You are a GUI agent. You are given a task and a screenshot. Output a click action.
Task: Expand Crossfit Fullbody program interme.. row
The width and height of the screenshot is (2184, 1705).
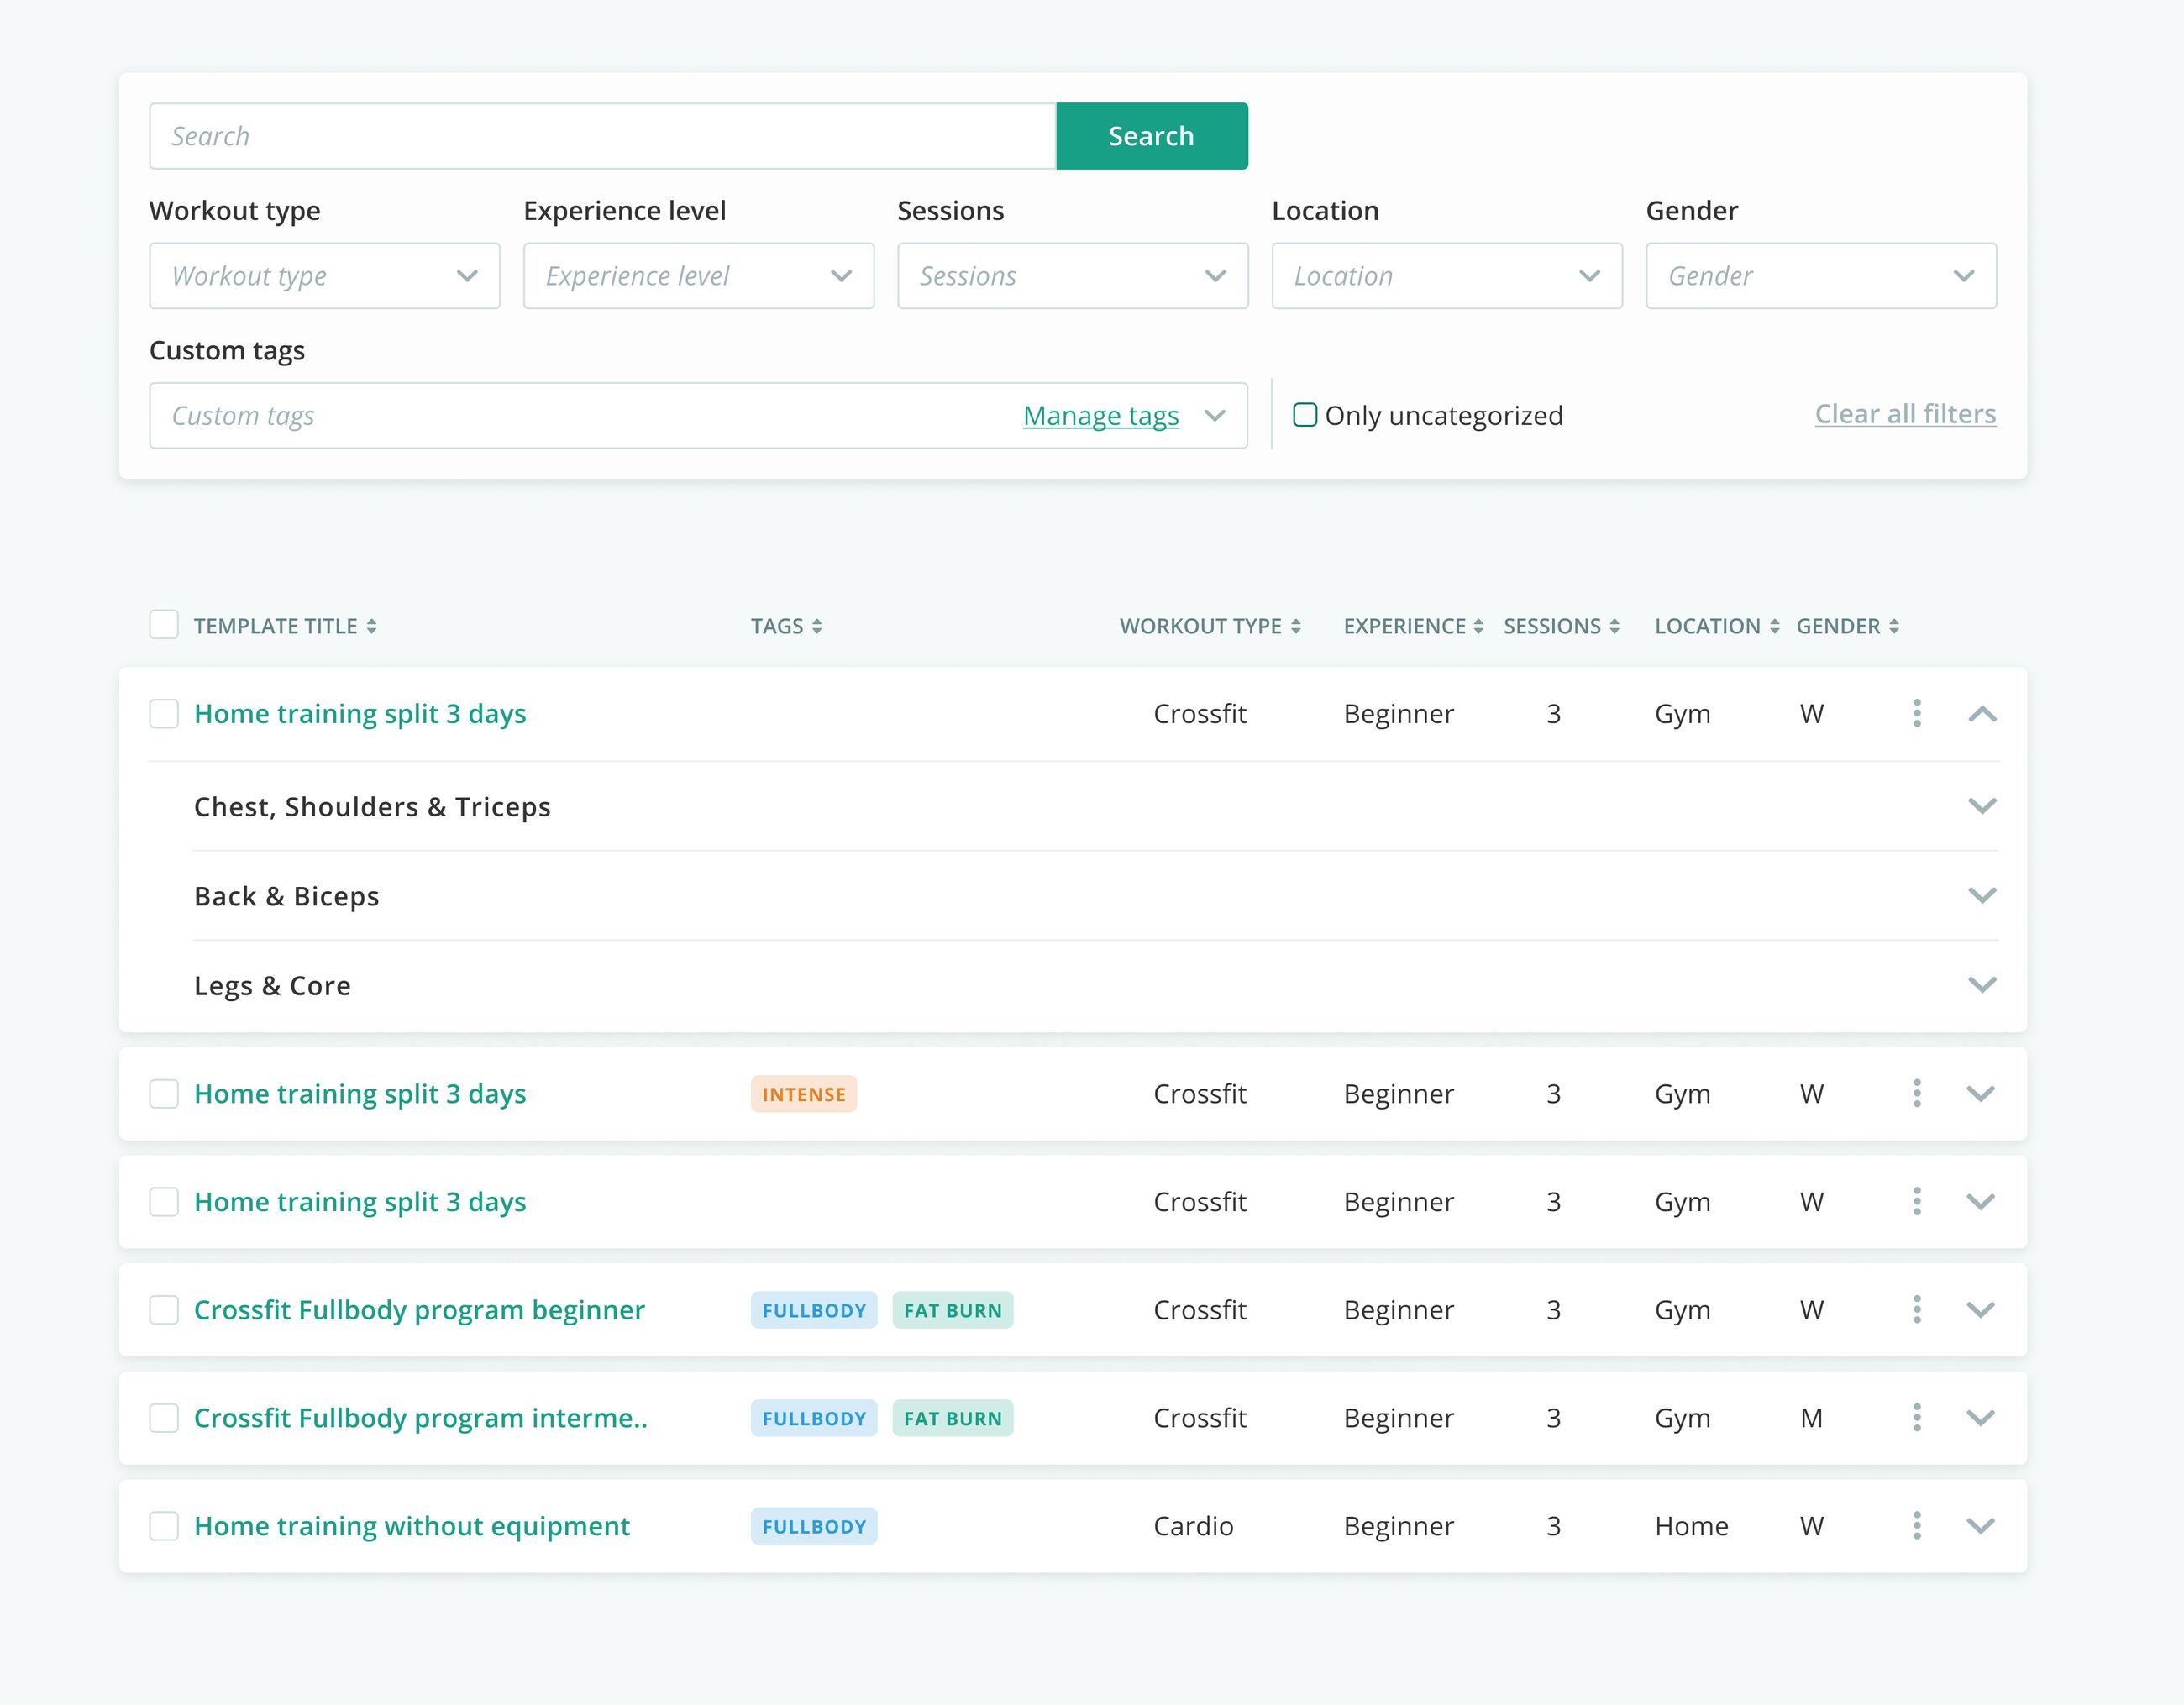tap(1981, 1417)
